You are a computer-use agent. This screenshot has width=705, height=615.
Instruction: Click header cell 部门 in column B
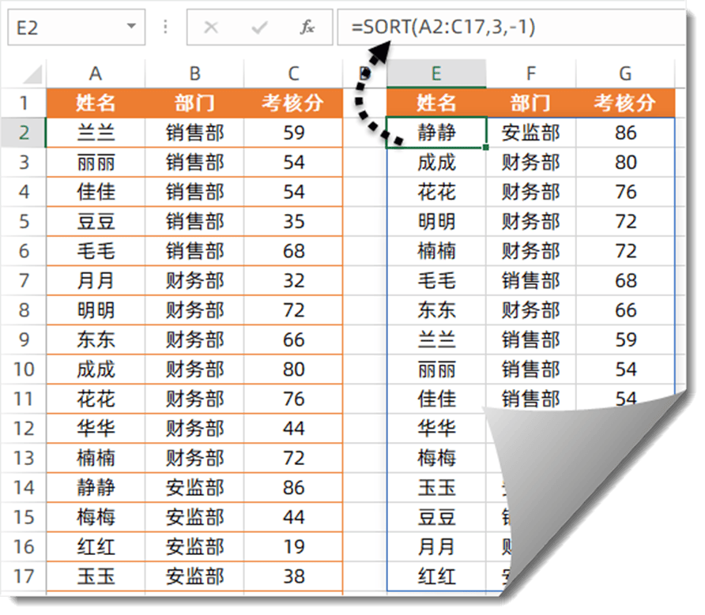[194, 103]
